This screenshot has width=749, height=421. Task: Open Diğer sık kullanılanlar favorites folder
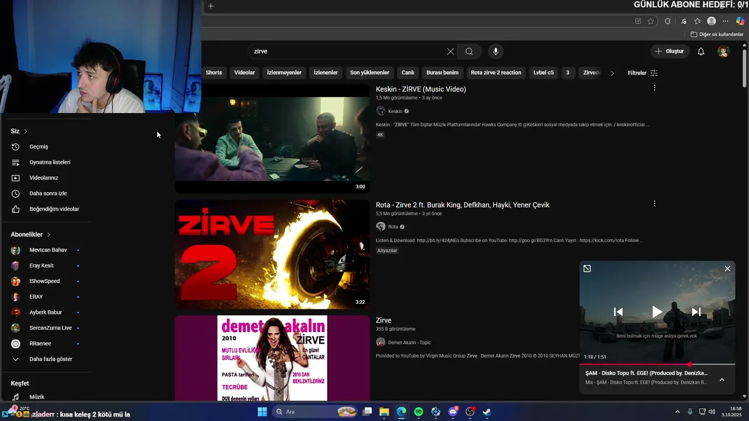coord(717,34)
